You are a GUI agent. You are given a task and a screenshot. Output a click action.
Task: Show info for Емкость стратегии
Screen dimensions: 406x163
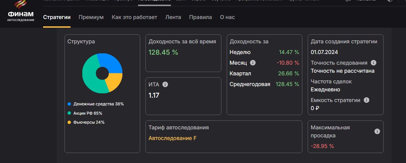pyautogui.click(x=367, y=100)
